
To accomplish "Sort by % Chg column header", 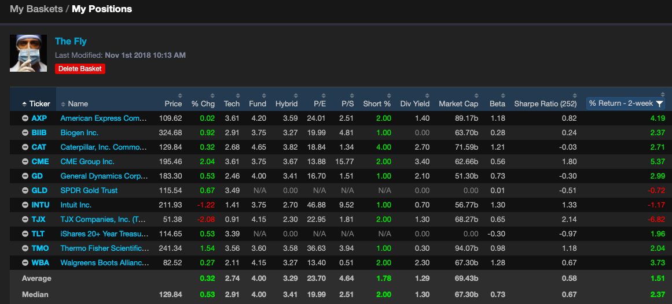I will [203, 103].
